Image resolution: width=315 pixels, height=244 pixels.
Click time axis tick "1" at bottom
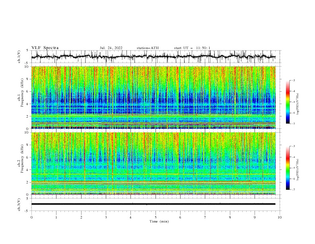click(x=56, y=217)
